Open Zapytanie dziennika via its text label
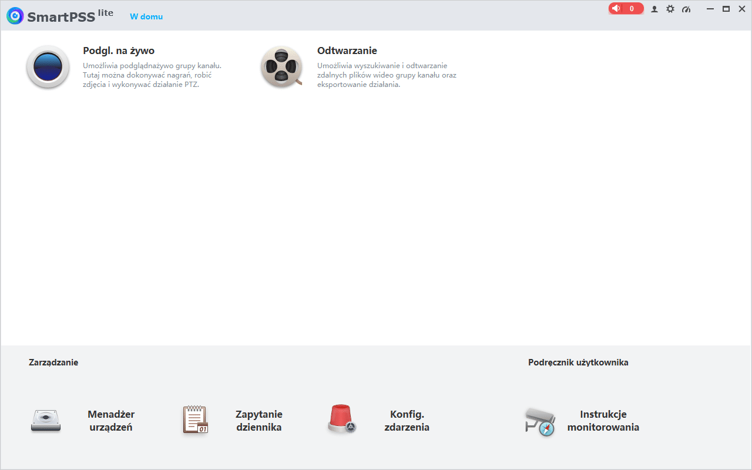 click(x=259, y=421)
